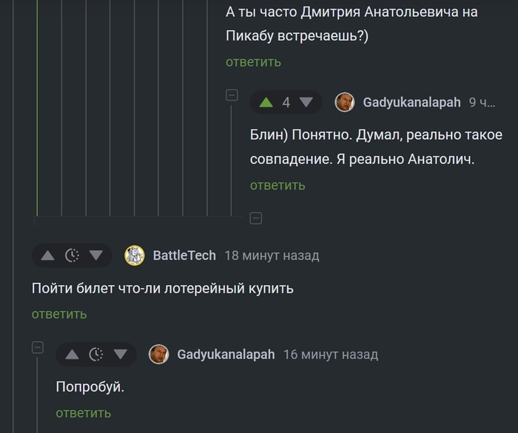Reply to the "Дмитрия Анатольевича" comment

coord(254,62)
